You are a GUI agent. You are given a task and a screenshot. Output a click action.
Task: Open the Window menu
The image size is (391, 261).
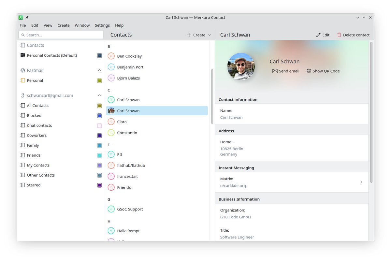[82, 25]
